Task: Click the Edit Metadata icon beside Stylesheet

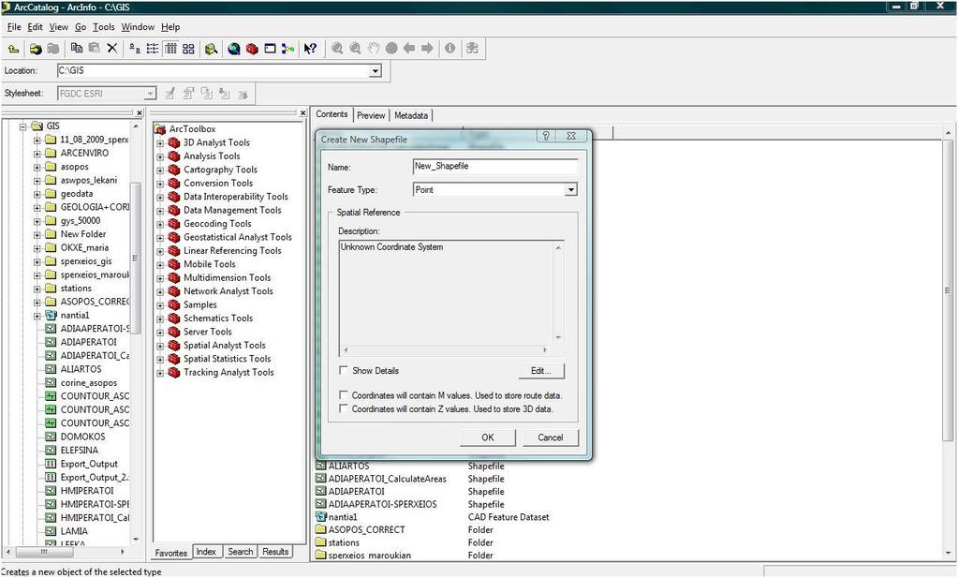Action: [x=169, y=94]
